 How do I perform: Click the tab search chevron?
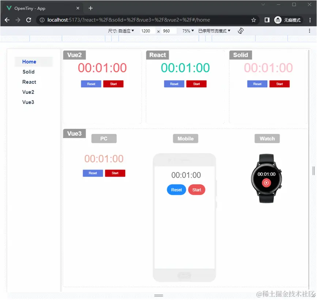263,4
